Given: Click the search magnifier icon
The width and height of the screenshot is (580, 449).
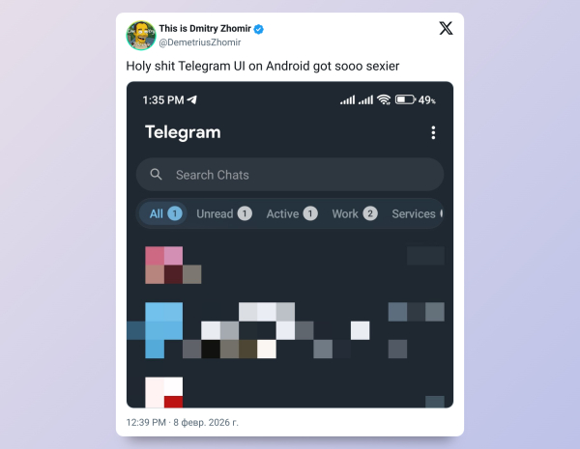Looking at the screenshot, I should click(x=156, y=175).
